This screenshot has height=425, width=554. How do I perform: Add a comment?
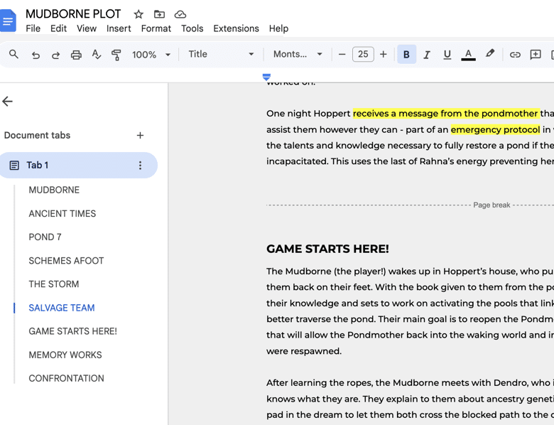[536, 55]
